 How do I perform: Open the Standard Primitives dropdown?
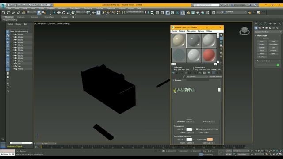(268, 32)
